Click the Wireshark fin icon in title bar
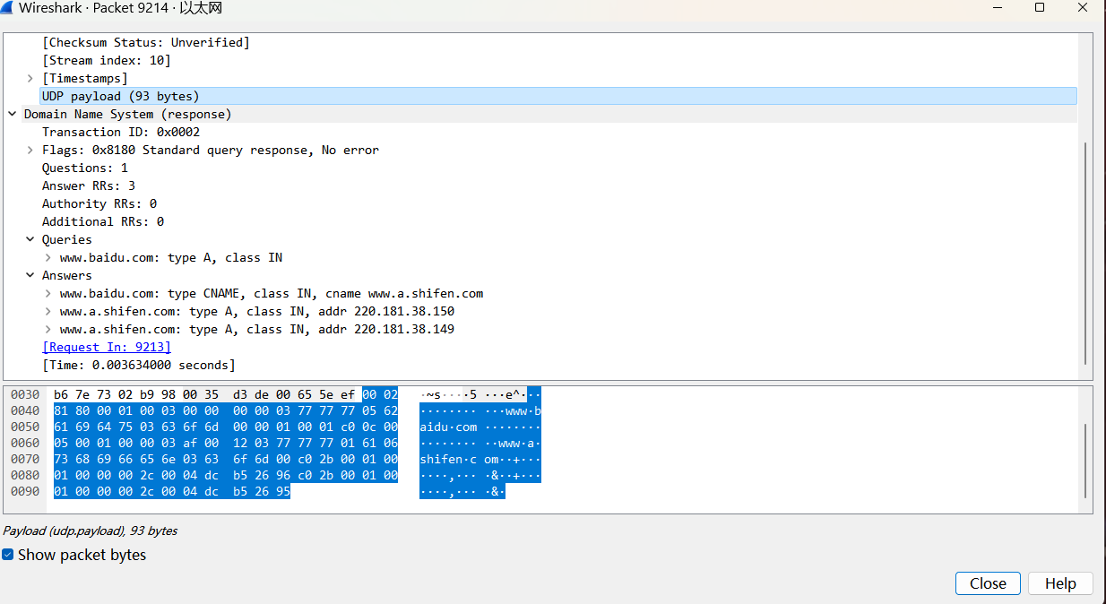Screen dimensions: 1106x604 coord(9,8)
